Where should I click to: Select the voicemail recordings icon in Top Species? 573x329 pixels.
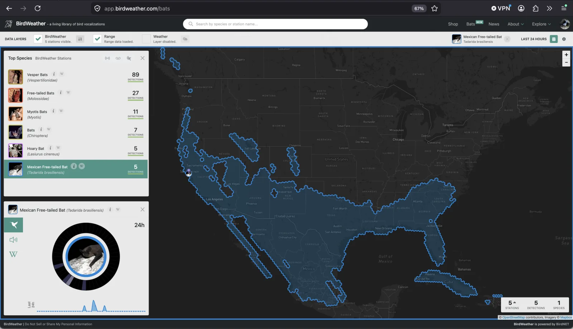point(118,58)
